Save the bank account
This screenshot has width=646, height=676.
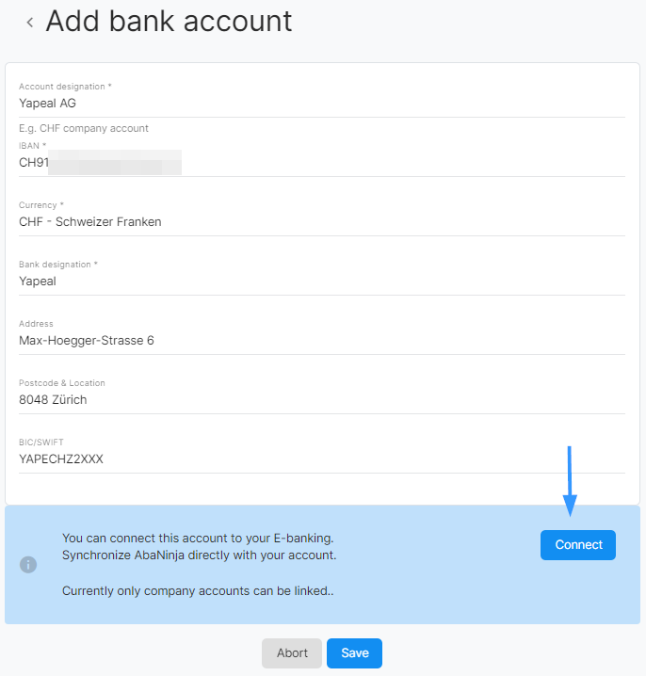[x=354, y=653]
